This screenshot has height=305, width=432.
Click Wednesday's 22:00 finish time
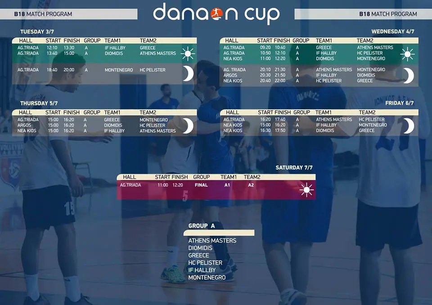pos(280,81)
